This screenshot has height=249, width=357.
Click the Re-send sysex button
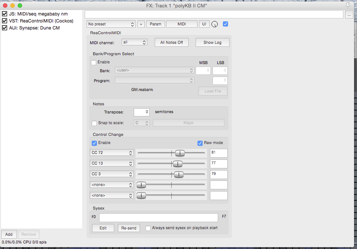pyautogui.click(x=129, y=228)
